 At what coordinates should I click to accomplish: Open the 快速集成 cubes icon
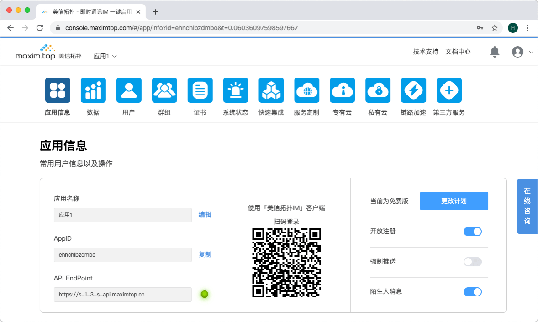(271, 90)
